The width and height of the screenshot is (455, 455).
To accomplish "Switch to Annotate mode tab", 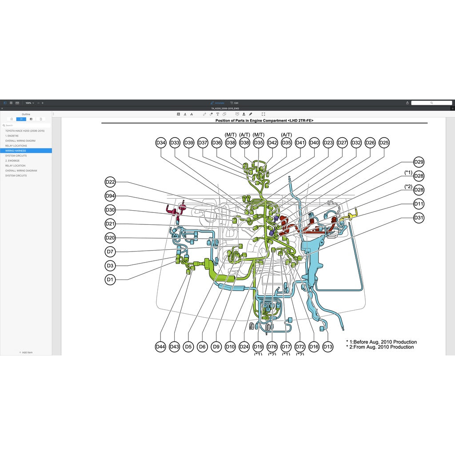I will pyautogui.click(x=218, y=103).
